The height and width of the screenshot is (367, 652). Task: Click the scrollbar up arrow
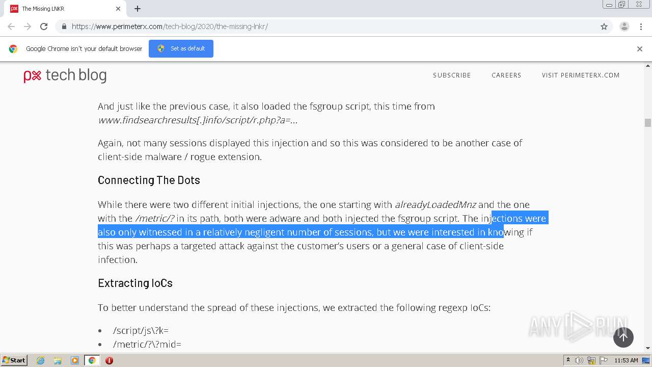648,66
